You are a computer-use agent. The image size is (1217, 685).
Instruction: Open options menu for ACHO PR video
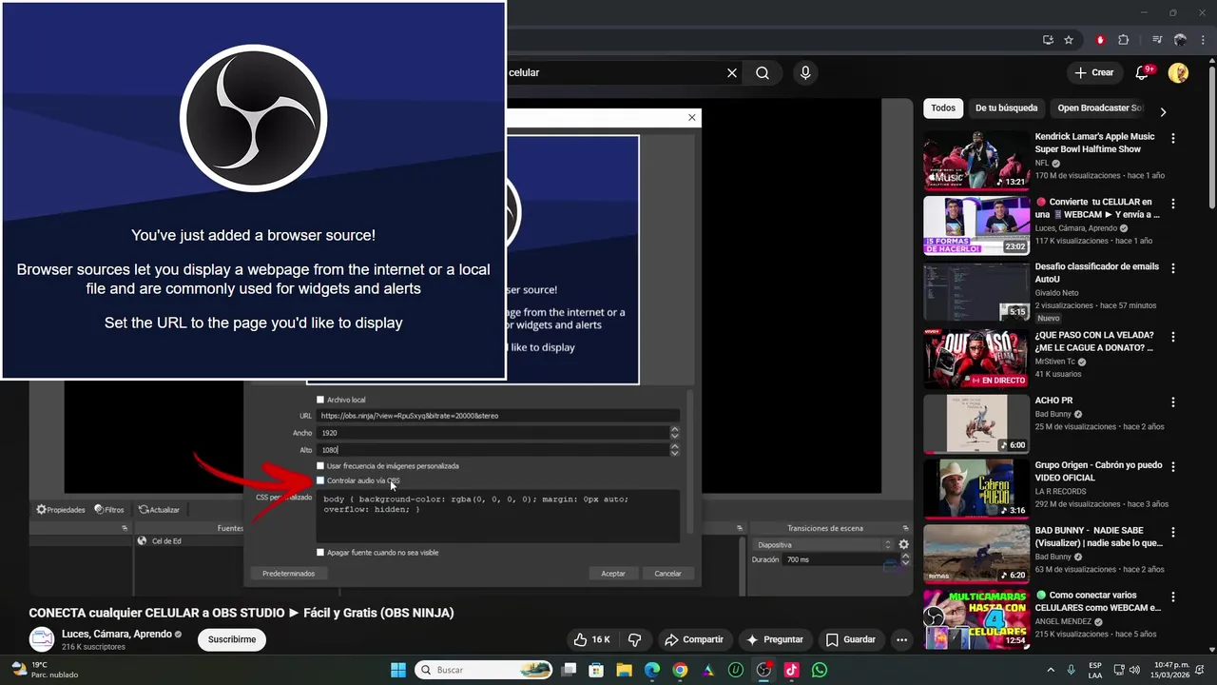pos(1172,402)
